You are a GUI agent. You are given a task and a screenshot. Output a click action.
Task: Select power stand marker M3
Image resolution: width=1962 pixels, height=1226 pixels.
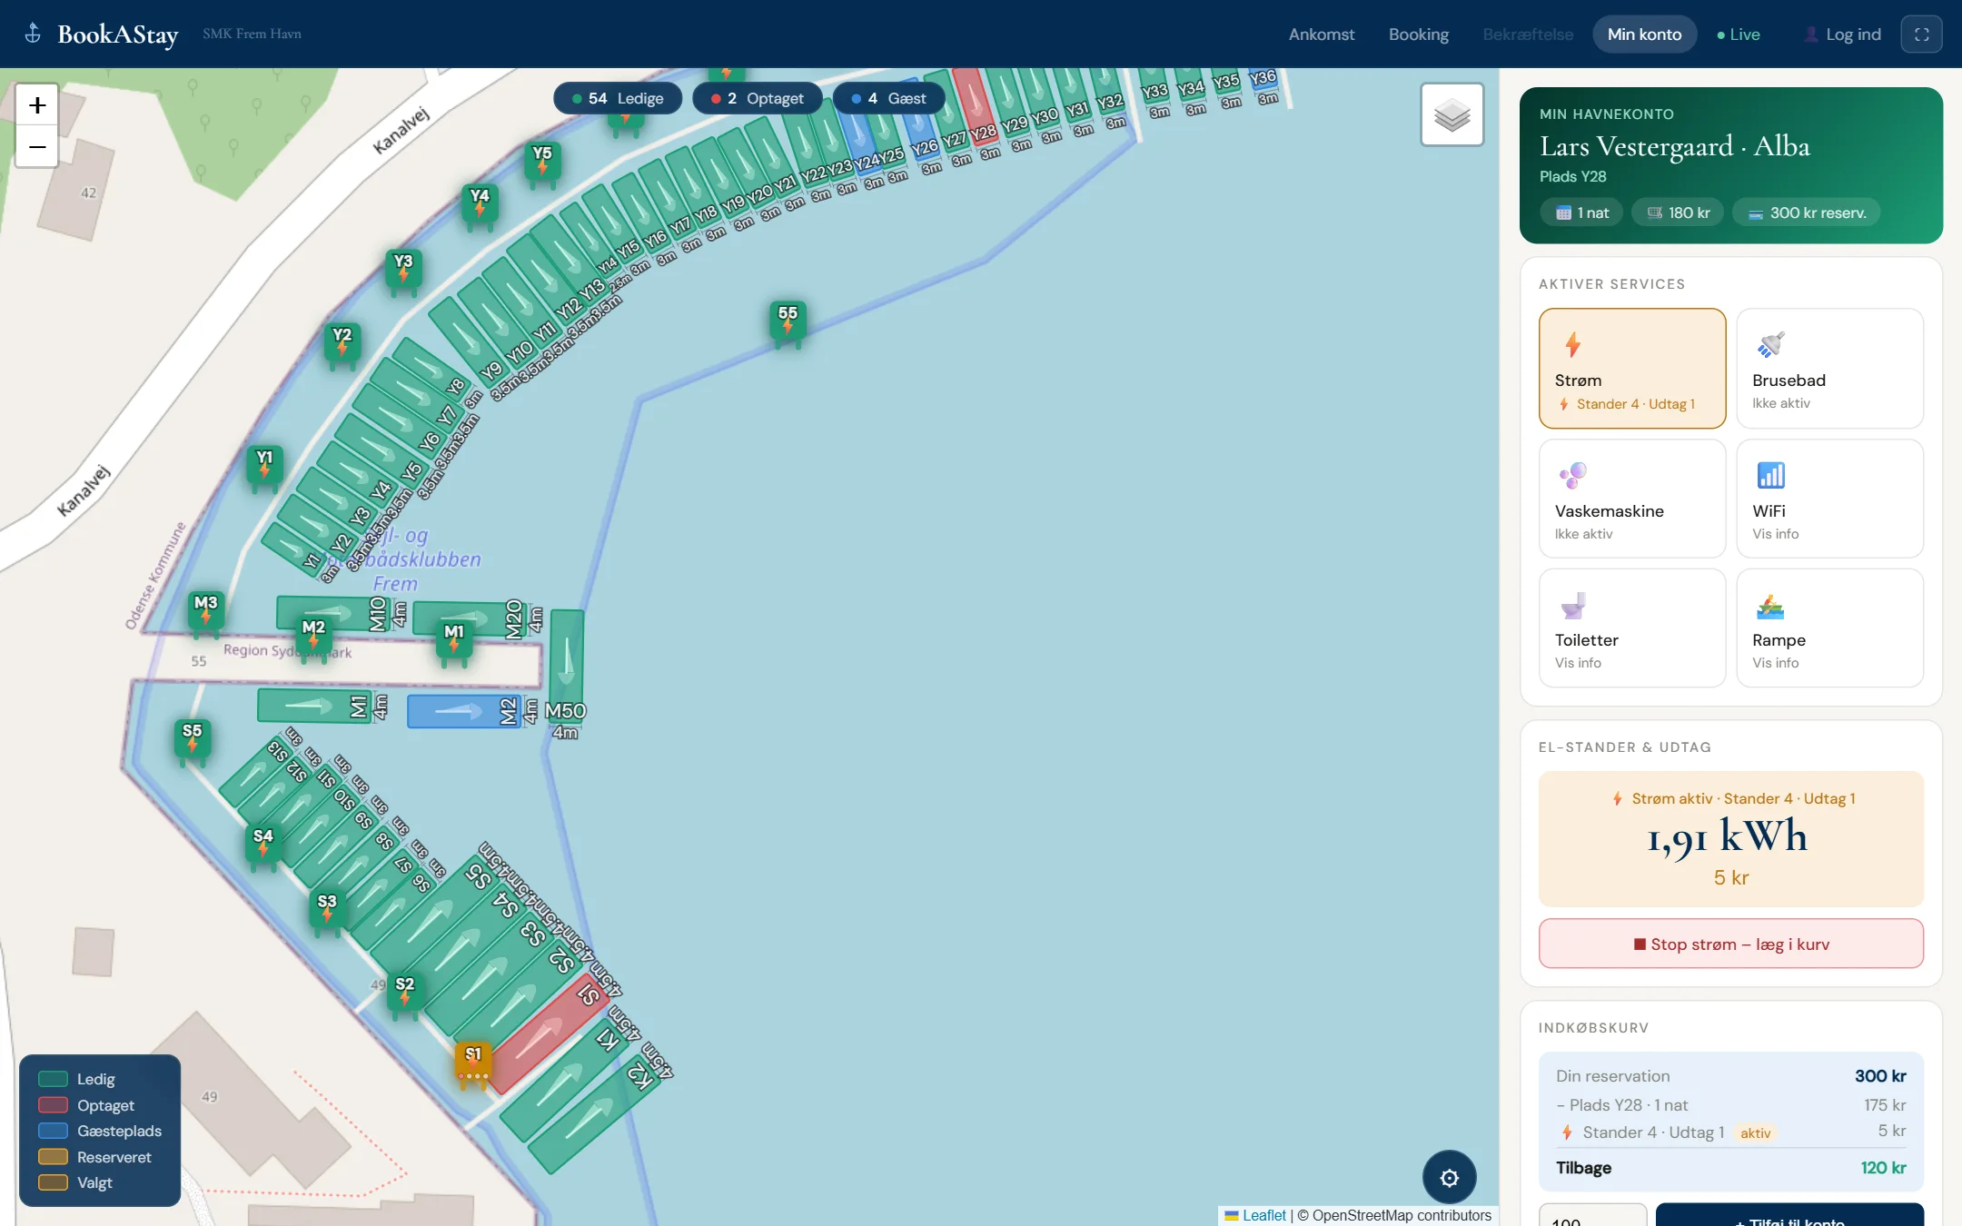[205, 610]
